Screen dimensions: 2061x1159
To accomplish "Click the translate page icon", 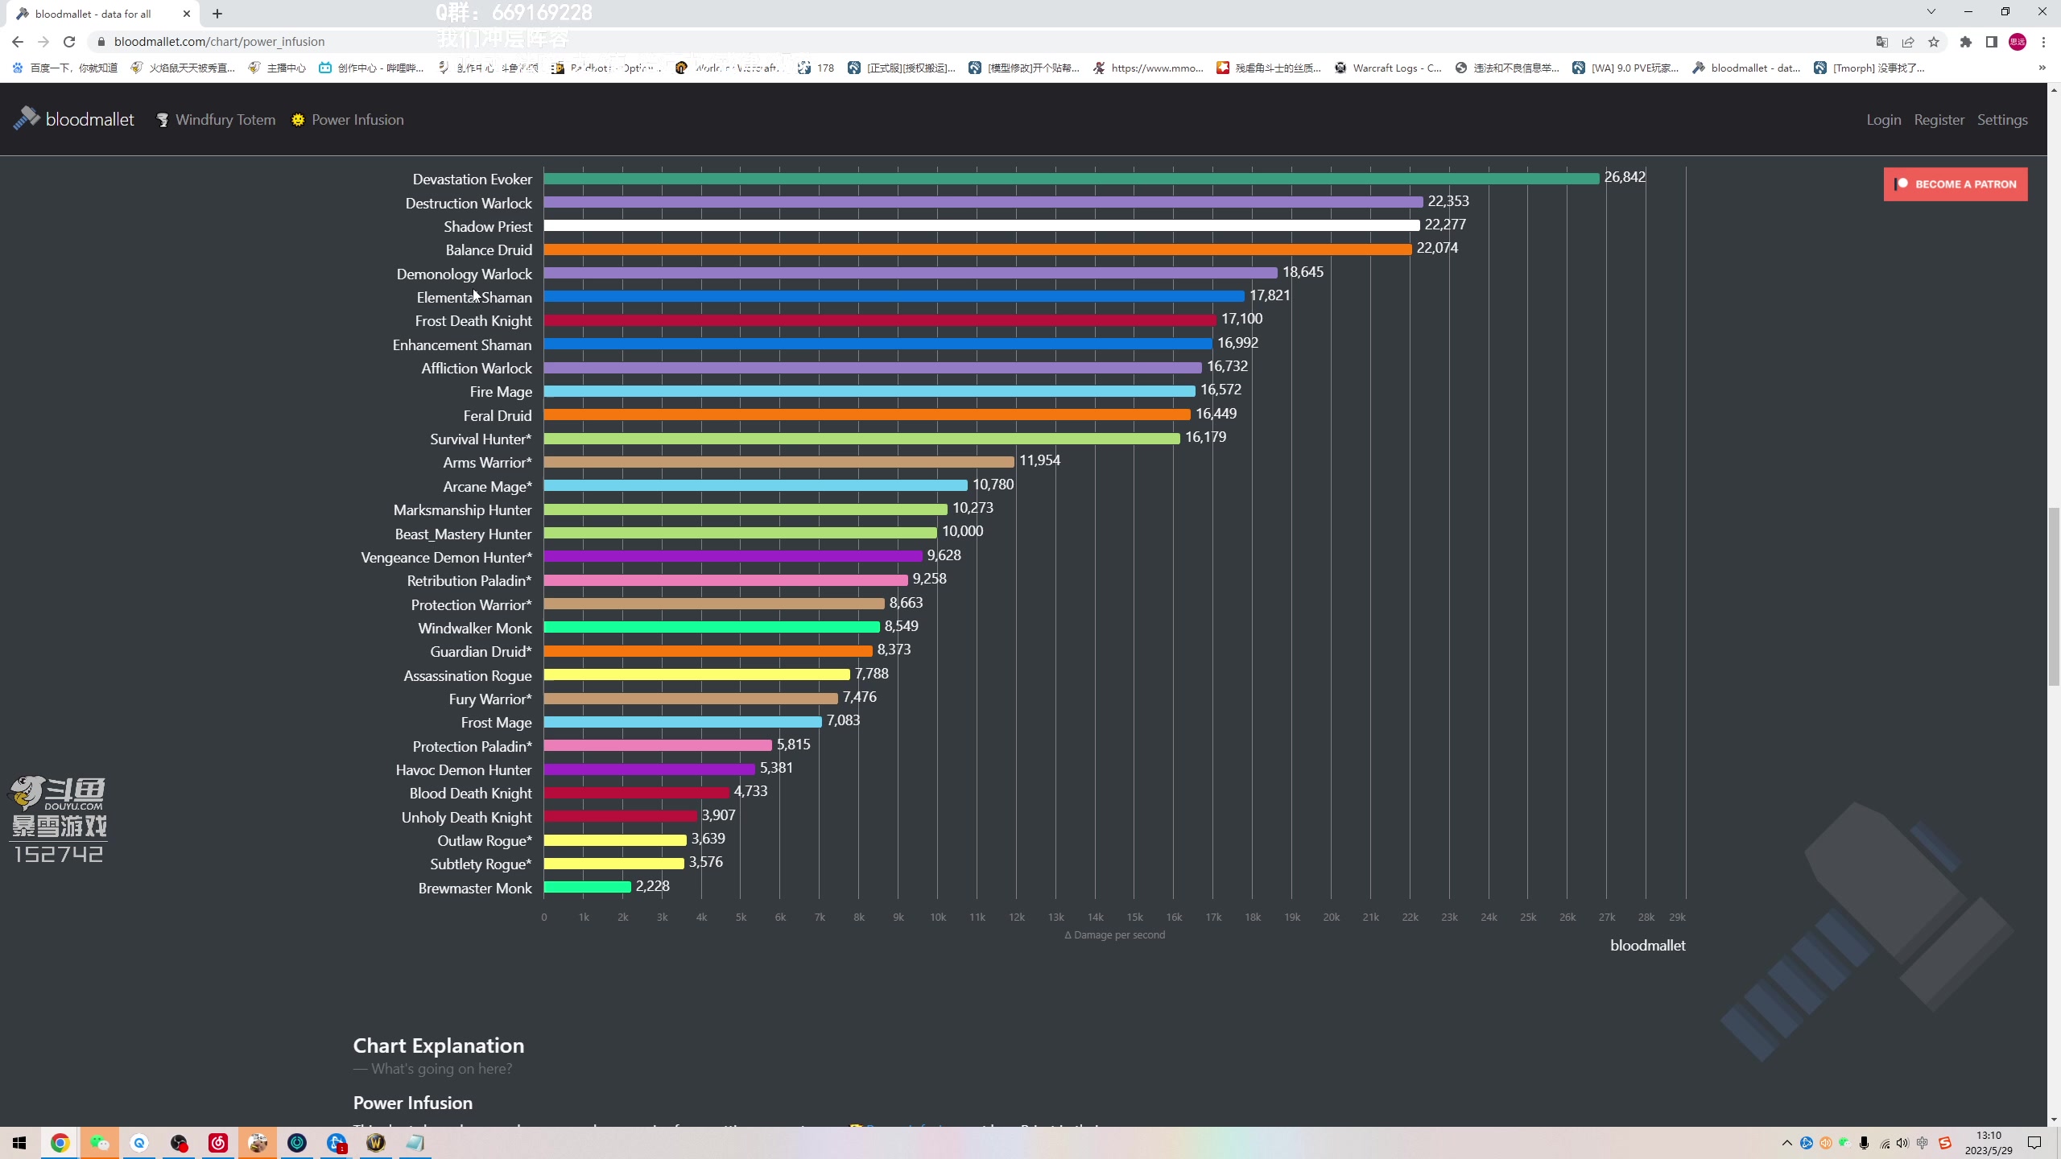I will [x=1882, y=42].
